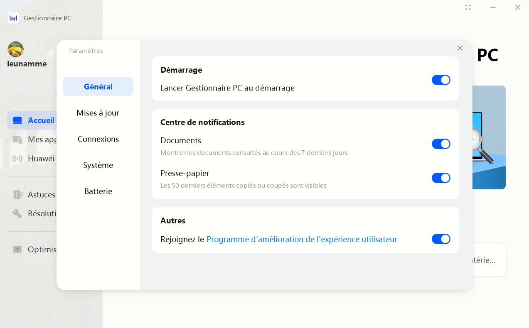The width and height of the screenshot is (529, 328).
Task: Close the Paramètres dialog
Action: (460, 48)
